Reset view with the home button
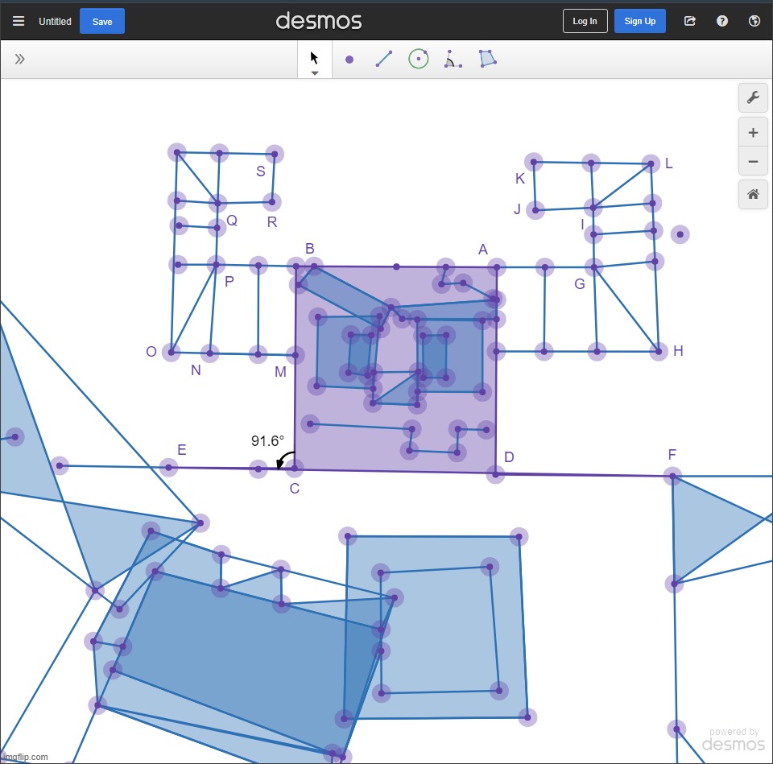Viewport: 773px width, 764px height. [x=753, y=194]
